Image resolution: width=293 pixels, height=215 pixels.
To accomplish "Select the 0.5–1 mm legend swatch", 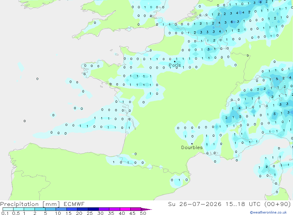I will [19, 209].
